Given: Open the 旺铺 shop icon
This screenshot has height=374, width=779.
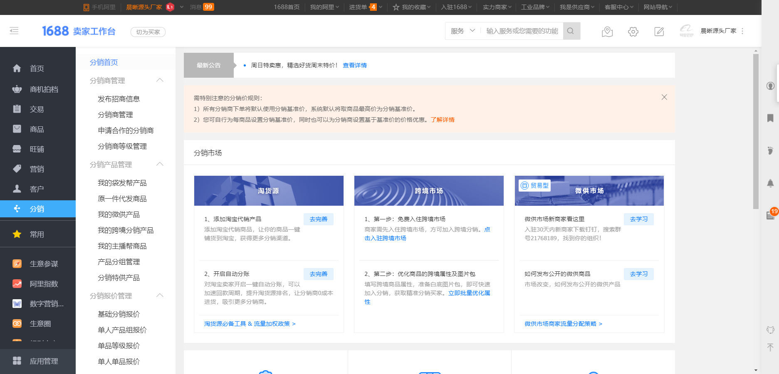Looking at the screenshot, I should pyautogui.click(x=17, y=149).
